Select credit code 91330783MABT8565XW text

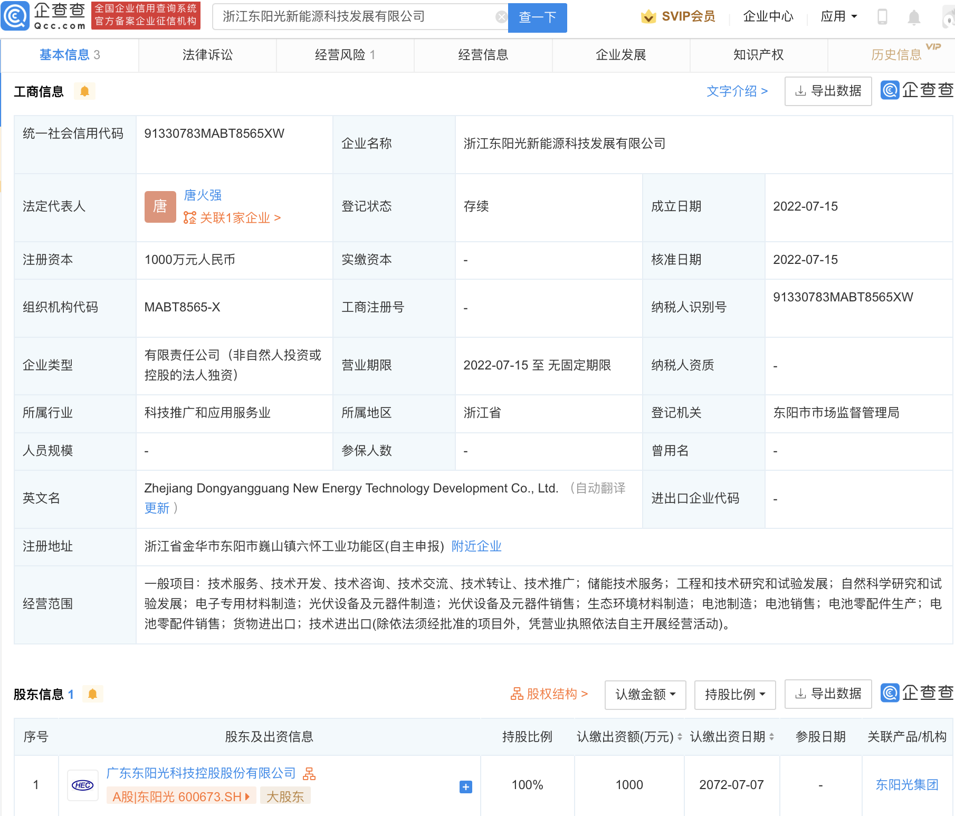[x=214, y=134]
